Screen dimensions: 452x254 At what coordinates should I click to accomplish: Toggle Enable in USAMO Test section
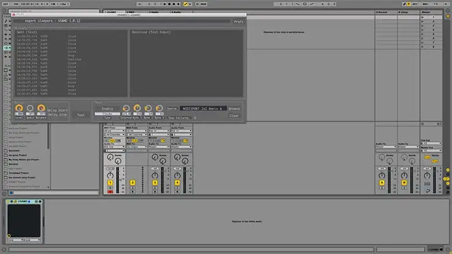tap(108, 109)
